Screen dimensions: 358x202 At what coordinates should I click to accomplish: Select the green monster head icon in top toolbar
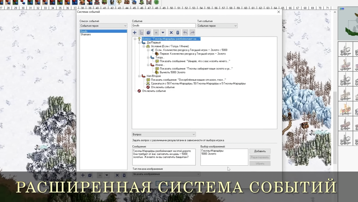click(105, 3)
